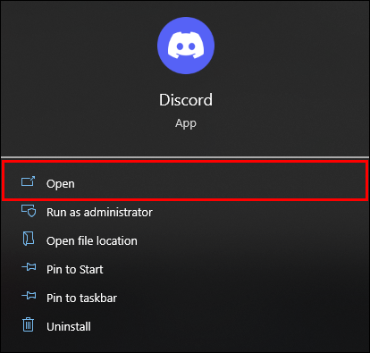Click the Pin to taskbar pushpin icon

[x=29, y=296]
